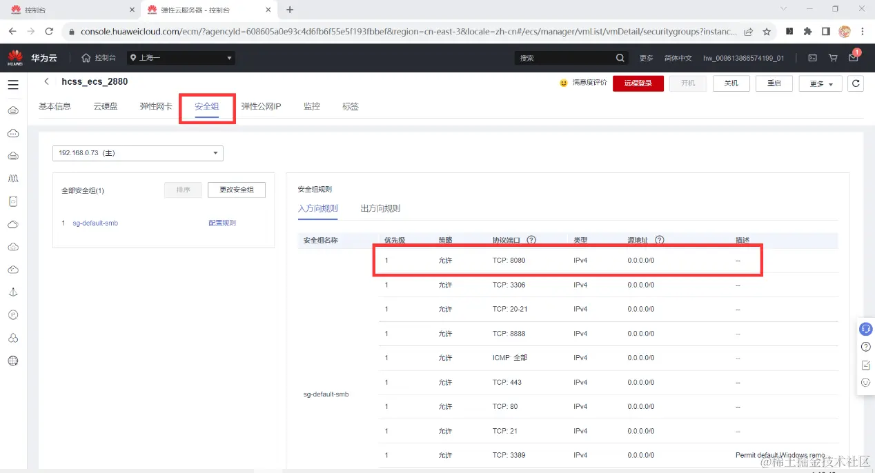This screenshot has width=875, height=473.
Task: Open the Chrome three-dot menu
Action: [863, 32]
